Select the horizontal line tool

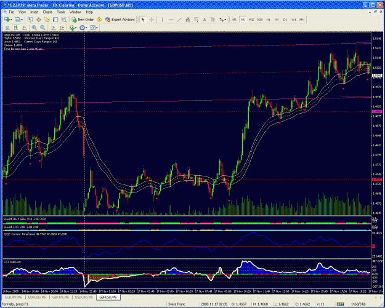[171, 20]
